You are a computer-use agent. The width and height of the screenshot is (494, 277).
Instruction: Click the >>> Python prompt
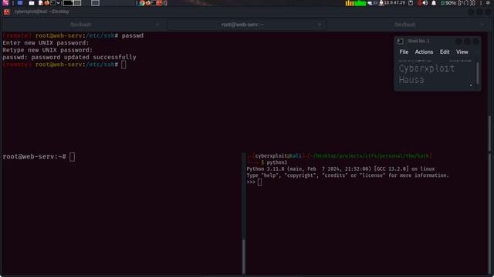tap(251, 182)
